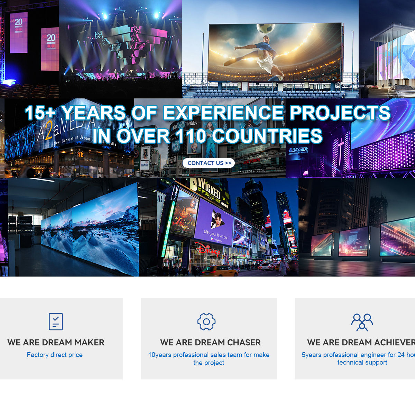Click the WE ARE DREAM CHASER heading
Screen dimensions: 415x405
click(x=210, y=343)
